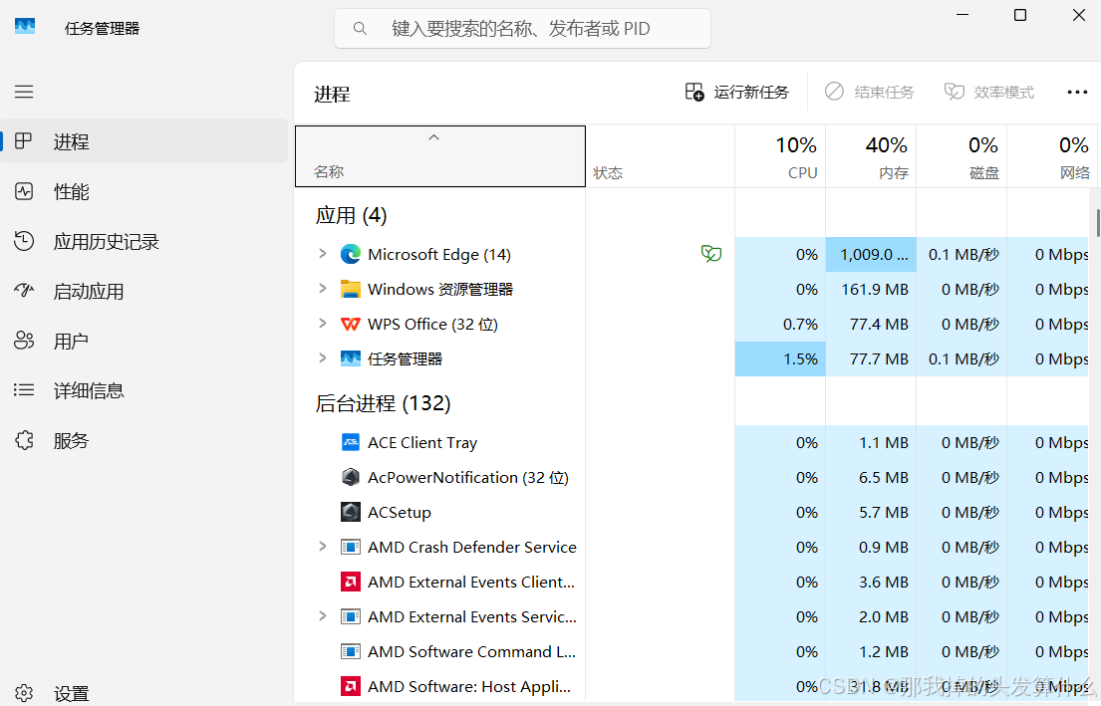1101x706 pixels.
Task: Open the 用户 tab
Action: pyautogui.click(x=143, y=341)
